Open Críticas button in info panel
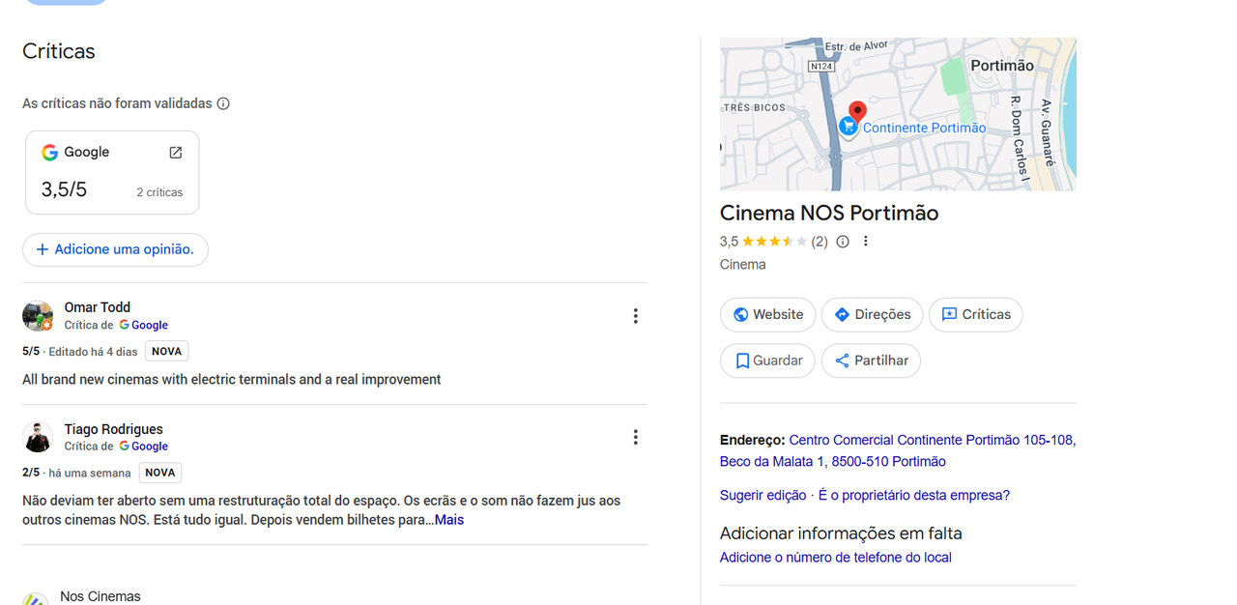This screenshot has width=1237, height=605. [x=975, y=314]
